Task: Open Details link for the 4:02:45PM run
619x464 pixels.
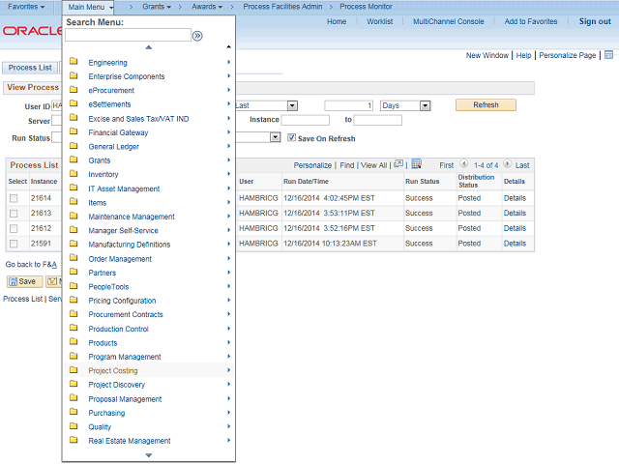Action: 515,198
